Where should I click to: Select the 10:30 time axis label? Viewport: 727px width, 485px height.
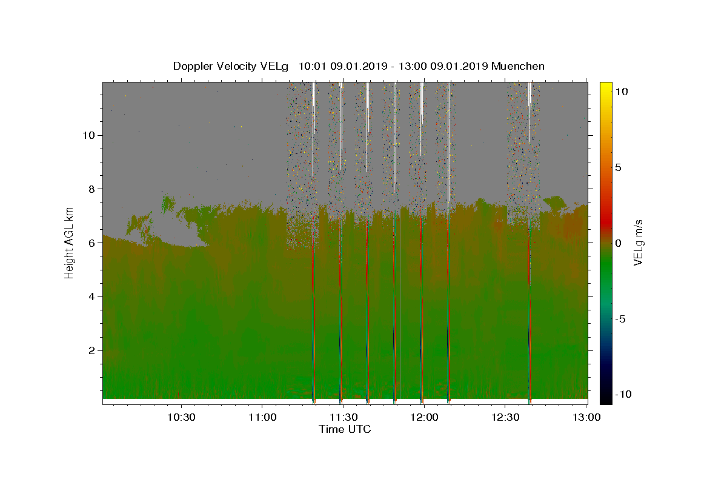point(181,417)
